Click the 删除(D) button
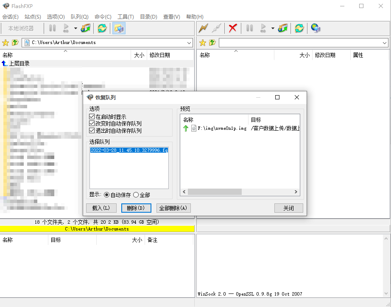The image size is (391, 307). coord(136,208)
